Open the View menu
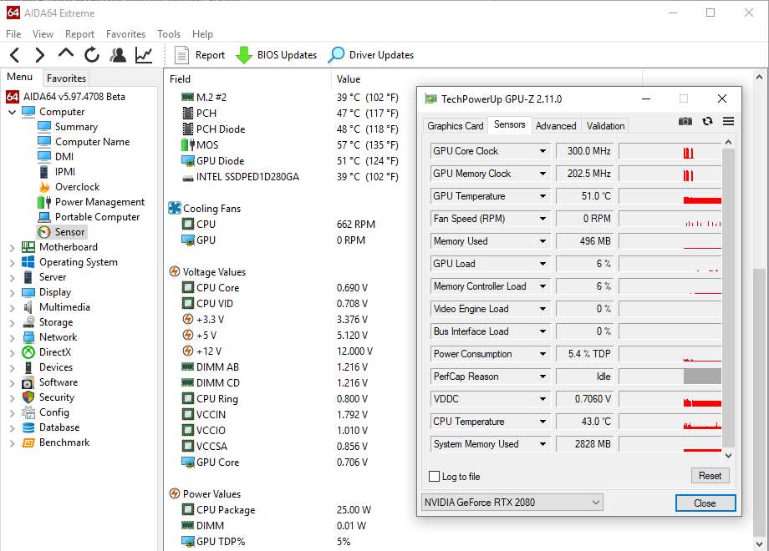The width and height of the screenshot is (769, 551). [x=43, y=33]
